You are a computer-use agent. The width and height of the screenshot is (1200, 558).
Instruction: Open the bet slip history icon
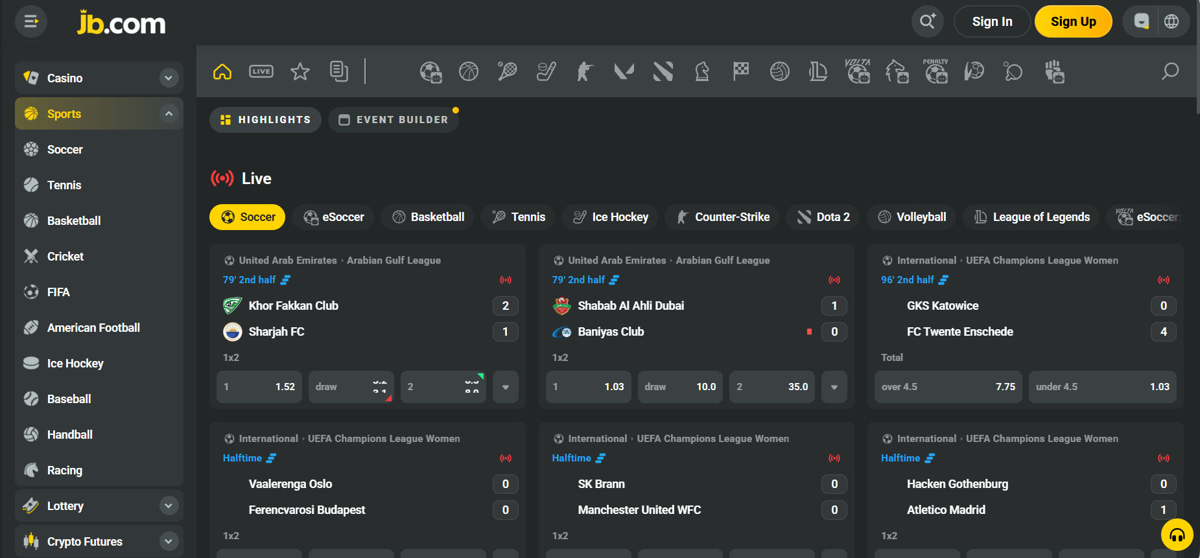point(339,71)
